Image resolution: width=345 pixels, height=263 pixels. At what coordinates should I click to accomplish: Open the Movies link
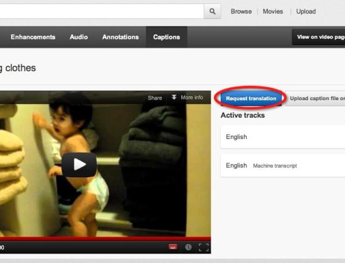pyautogui.click(x=273, y=11)
